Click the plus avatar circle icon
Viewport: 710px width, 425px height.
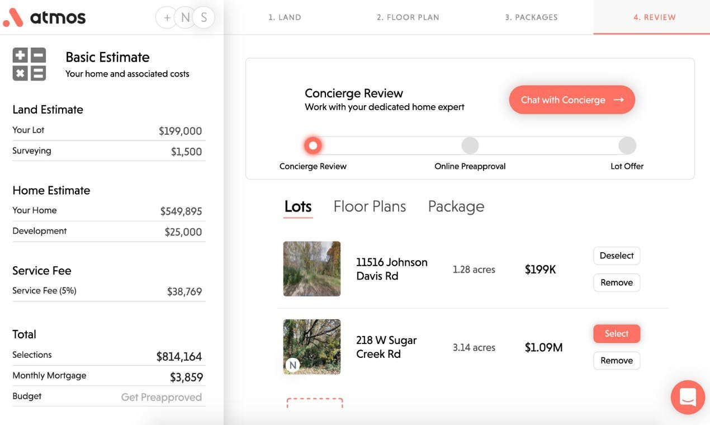coord(167,18)
